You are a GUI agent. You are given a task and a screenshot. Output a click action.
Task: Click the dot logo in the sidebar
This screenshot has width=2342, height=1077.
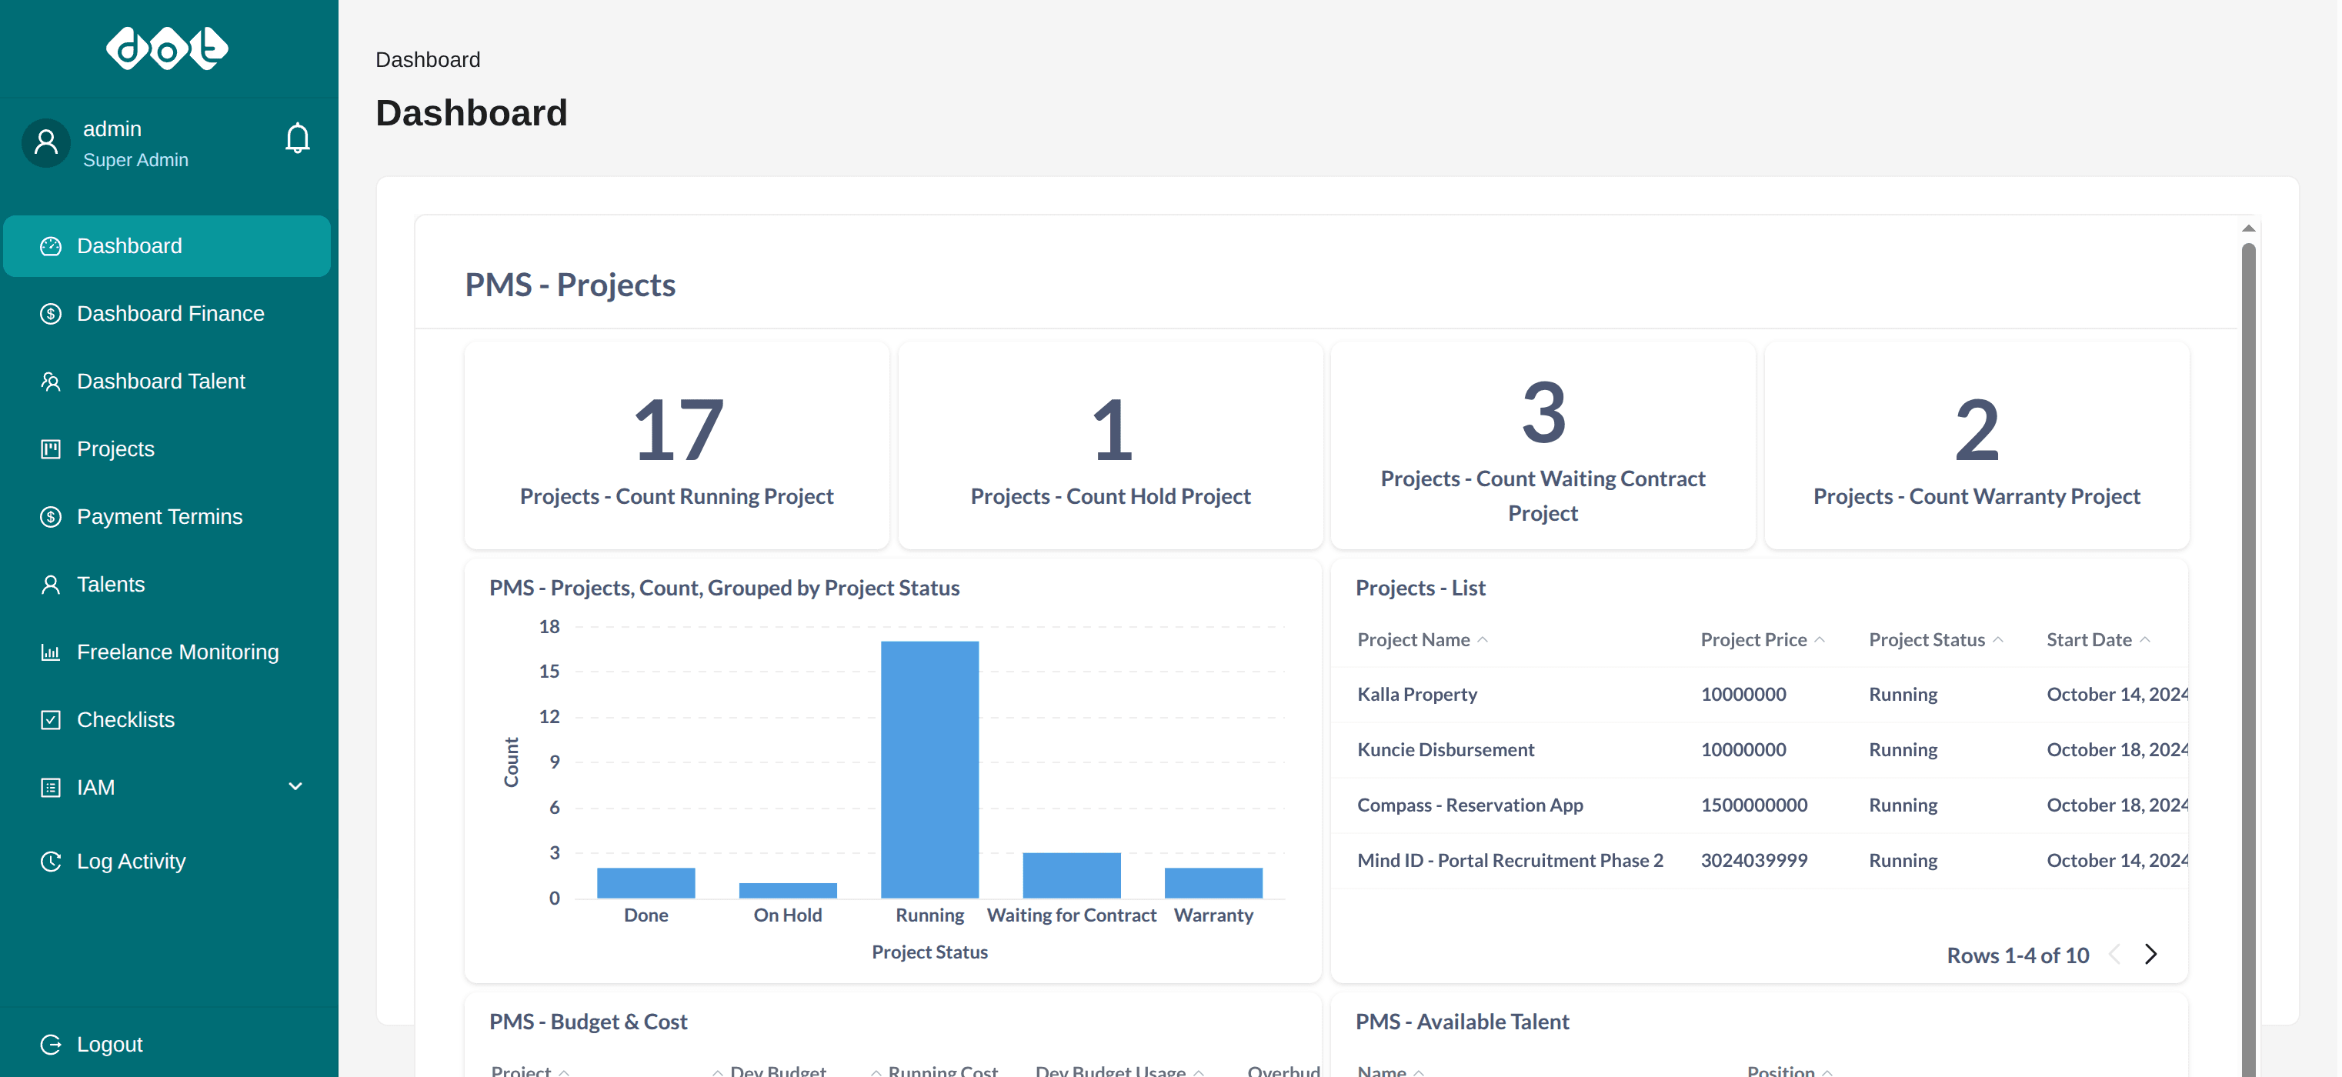(x=167, y=48)
